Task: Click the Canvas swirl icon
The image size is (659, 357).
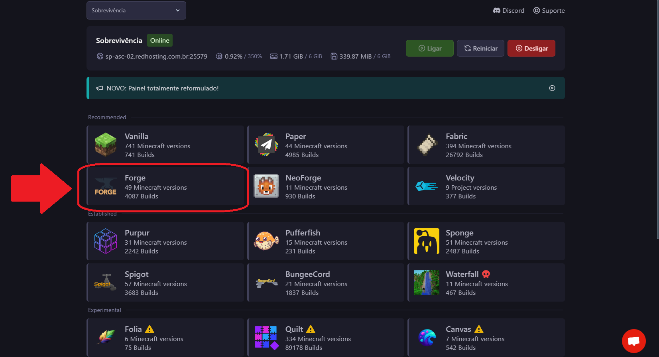Action: (427, 337)
